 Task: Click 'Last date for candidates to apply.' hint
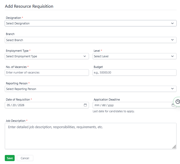point(114,111)
